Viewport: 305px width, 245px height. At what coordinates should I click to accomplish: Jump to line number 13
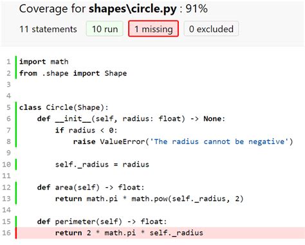tap(6, 199)
